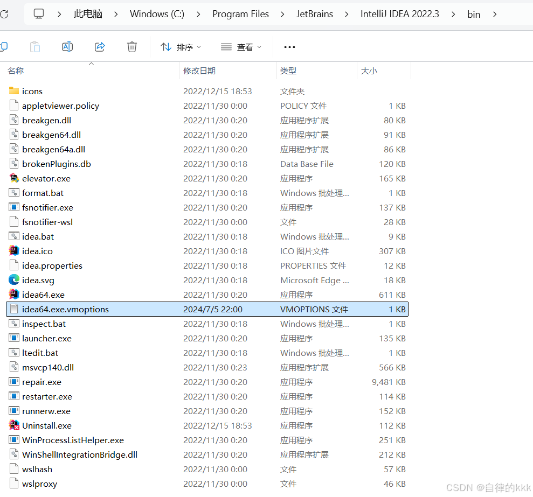Click the 9,481 KB size cell

click(389, 382)
